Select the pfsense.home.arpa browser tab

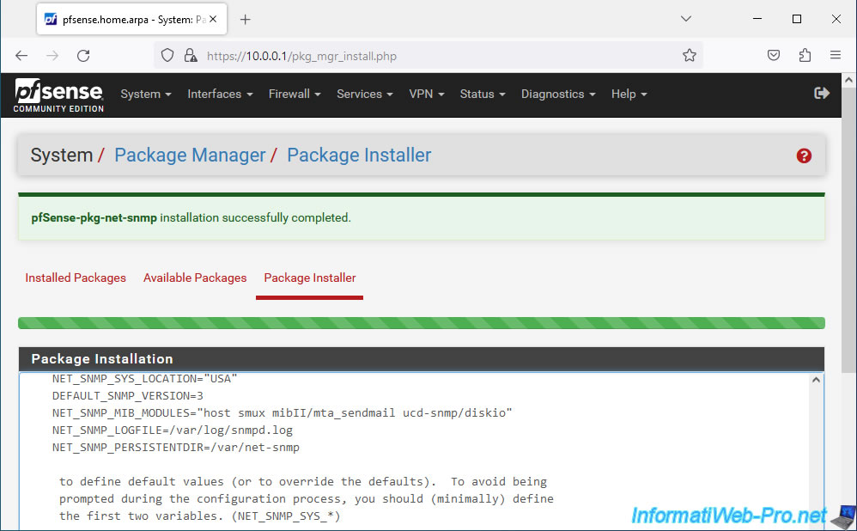tap(131, 19)
